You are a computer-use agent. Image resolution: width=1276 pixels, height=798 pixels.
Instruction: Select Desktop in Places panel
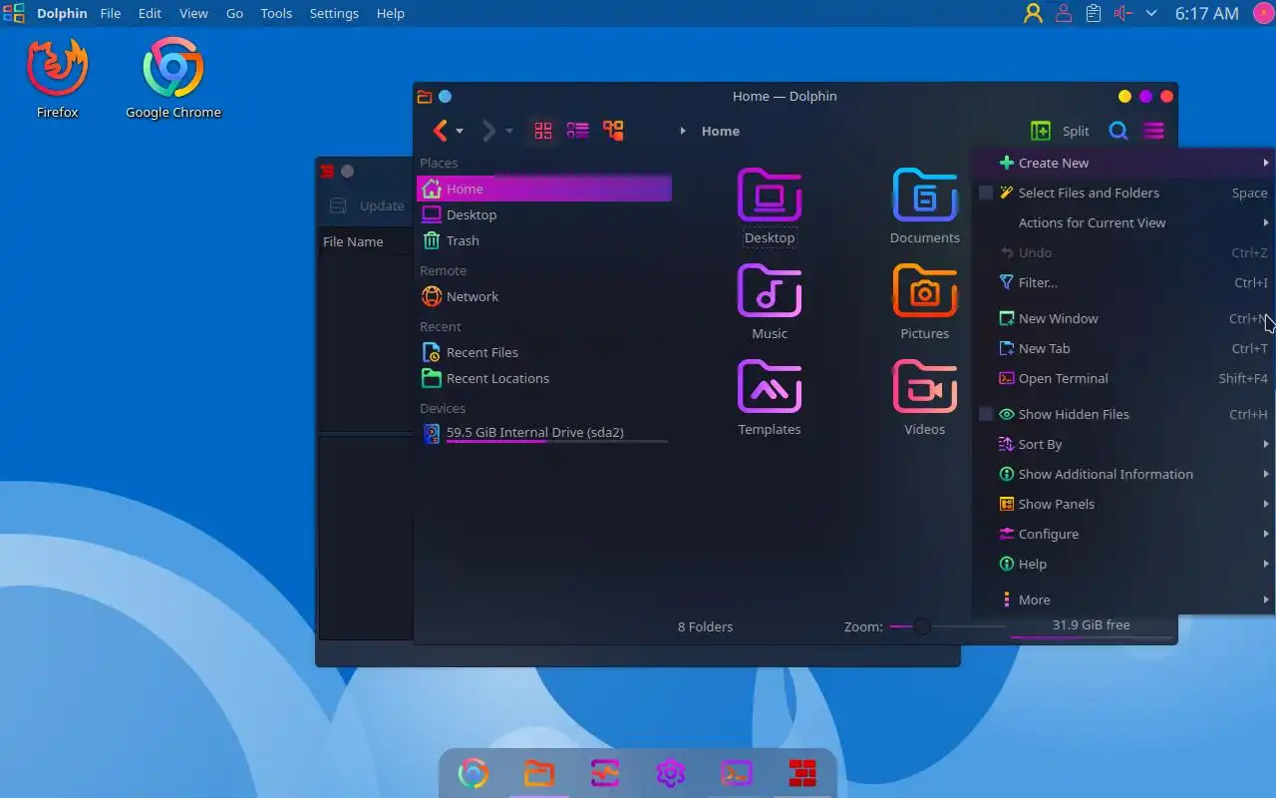tap(544, 214)
